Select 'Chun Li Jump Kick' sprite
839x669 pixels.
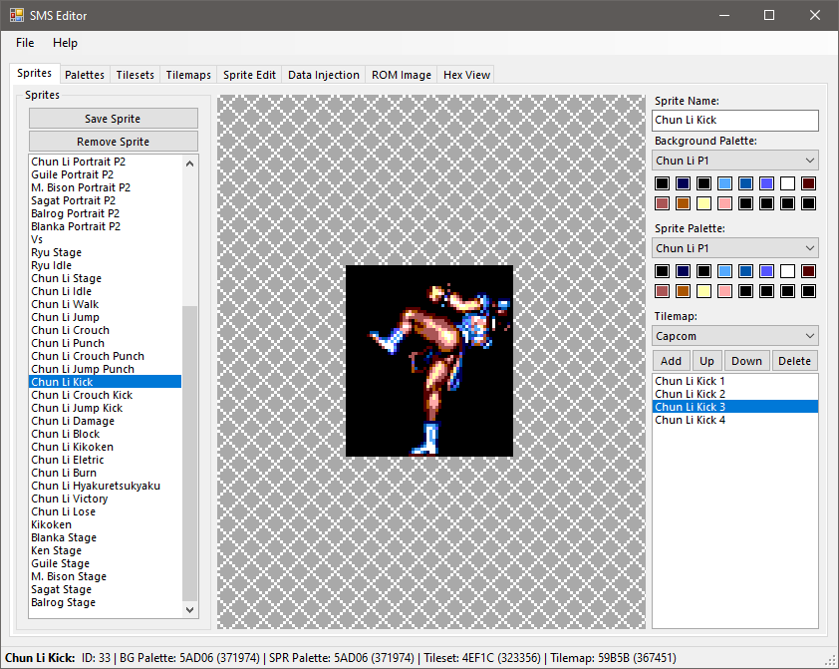pos(106,409)
